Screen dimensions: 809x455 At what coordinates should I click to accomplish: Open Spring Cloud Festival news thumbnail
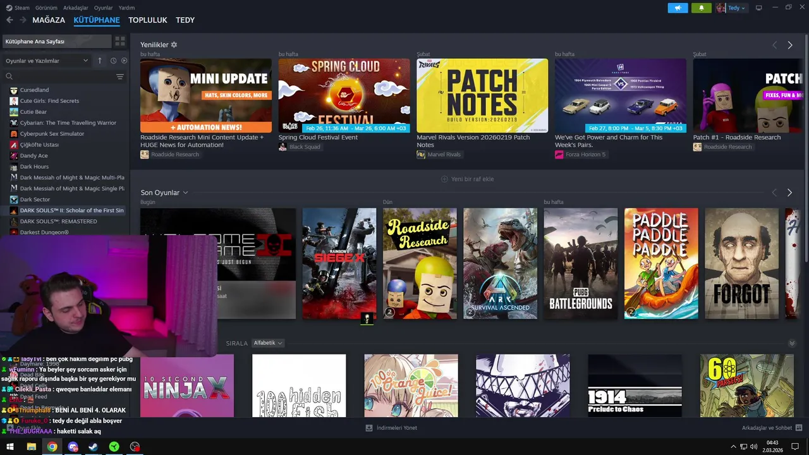coord(344,95)
